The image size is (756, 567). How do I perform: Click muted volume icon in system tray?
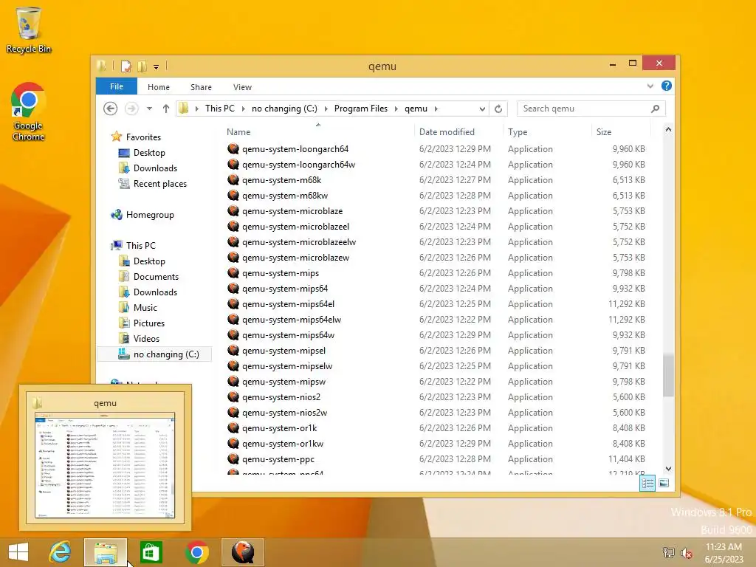pos(686,553)
